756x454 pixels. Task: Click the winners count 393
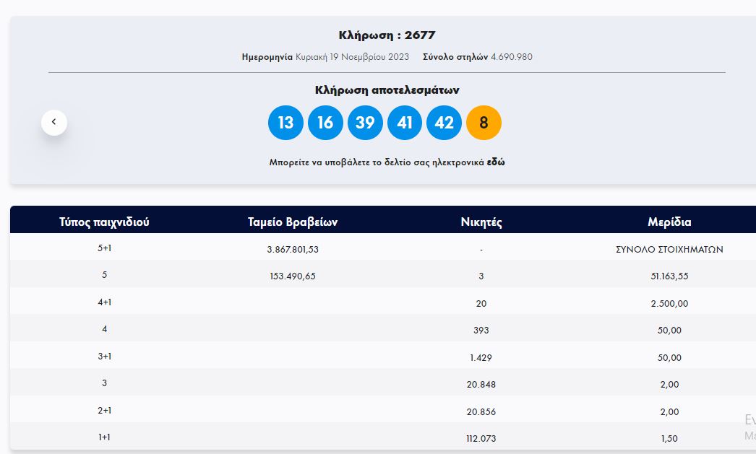tap(481, 331)
